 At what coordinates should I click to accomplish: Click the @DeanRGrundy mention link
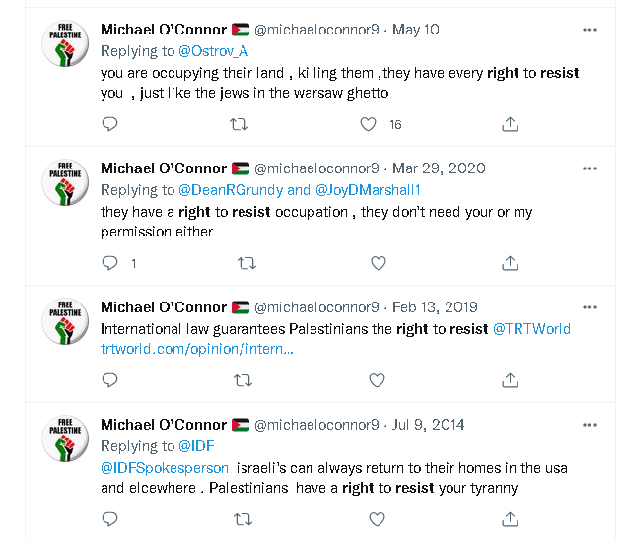point(230,190)
